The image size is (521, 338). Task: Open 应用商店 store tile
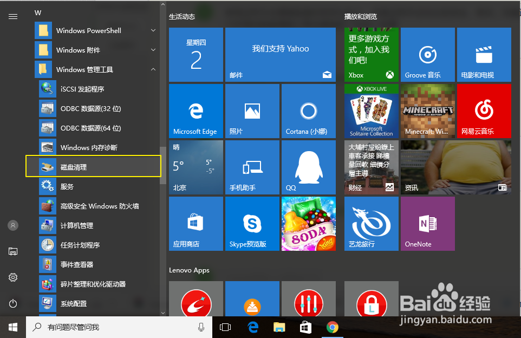click(x=196, y=224)
